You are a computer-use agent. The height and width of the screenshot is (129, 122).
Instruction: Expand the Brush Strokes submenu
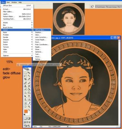click(17, 27)
